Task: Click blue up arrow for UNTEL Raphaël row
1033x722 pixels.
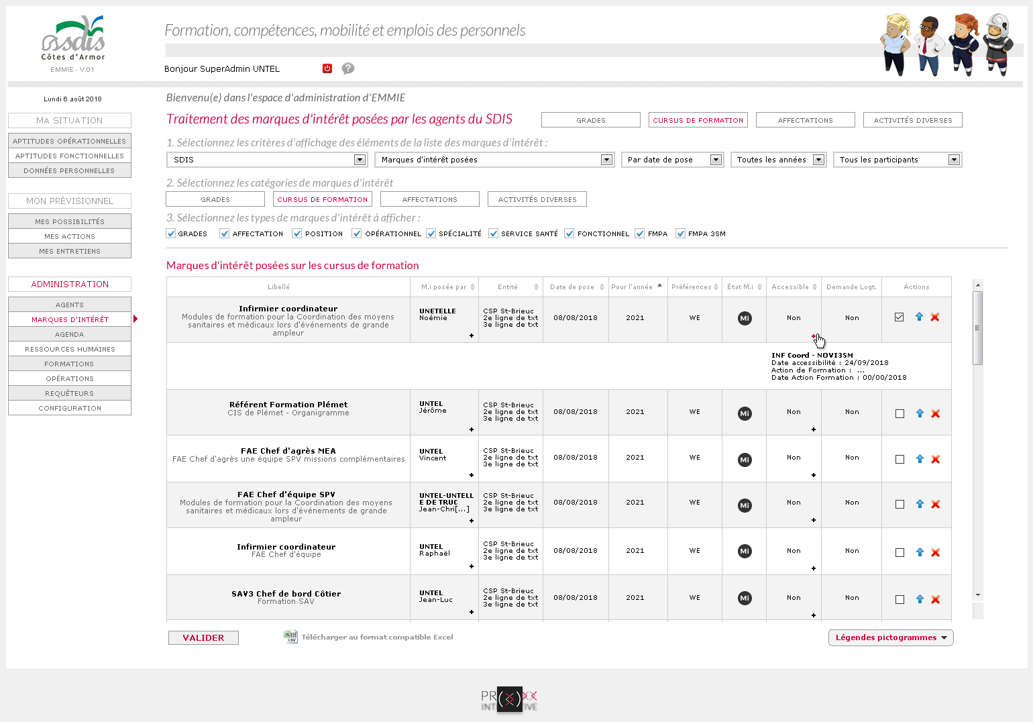Action: 920,552
